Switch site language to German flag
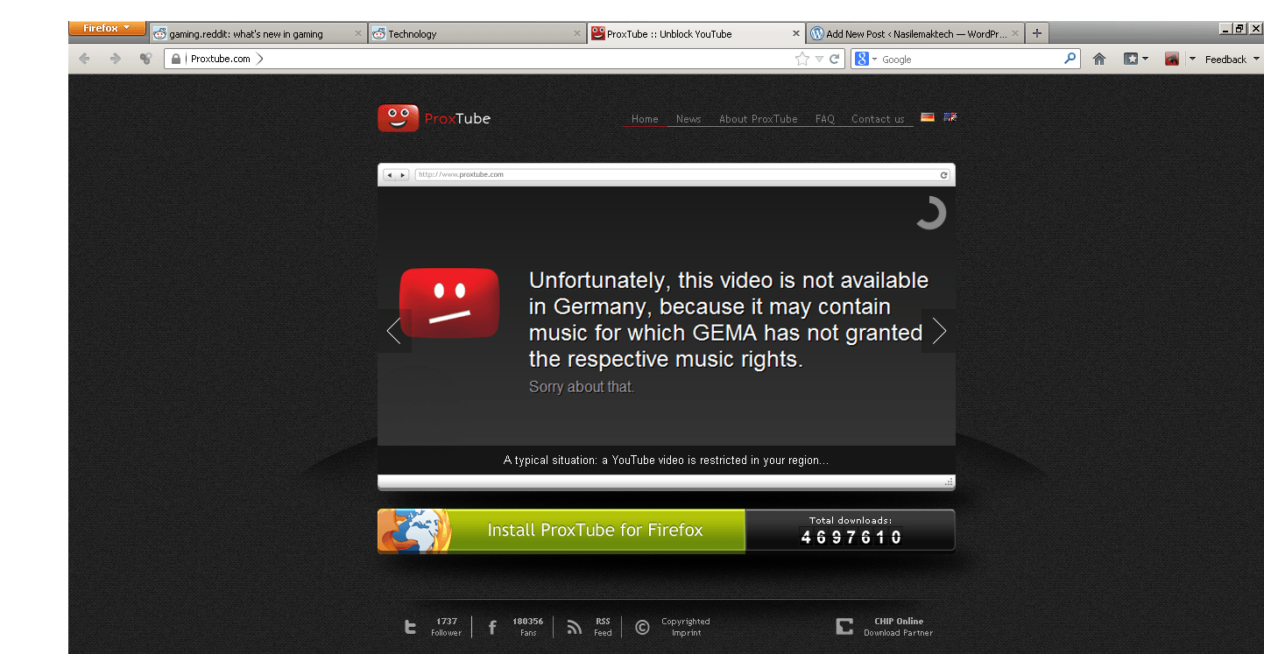Viewport: 1264px width, 654px height. pos(928,117)
